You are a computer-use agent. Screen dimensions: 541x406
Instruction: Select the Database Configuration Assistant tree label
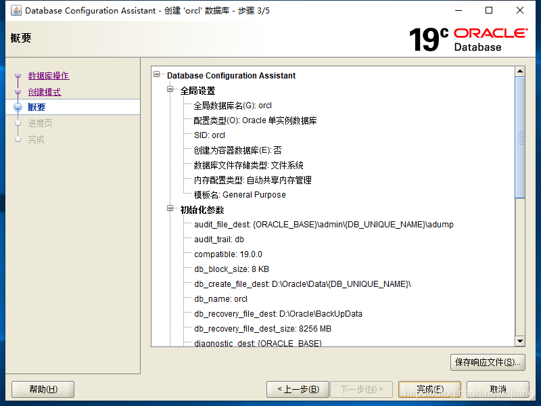231,76
